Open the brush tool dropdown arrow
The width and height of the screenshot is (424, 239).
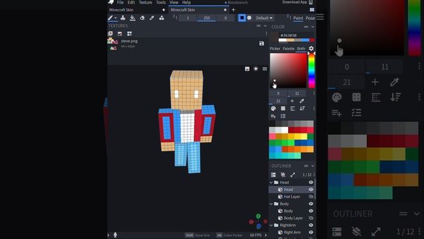pos(115,18)
